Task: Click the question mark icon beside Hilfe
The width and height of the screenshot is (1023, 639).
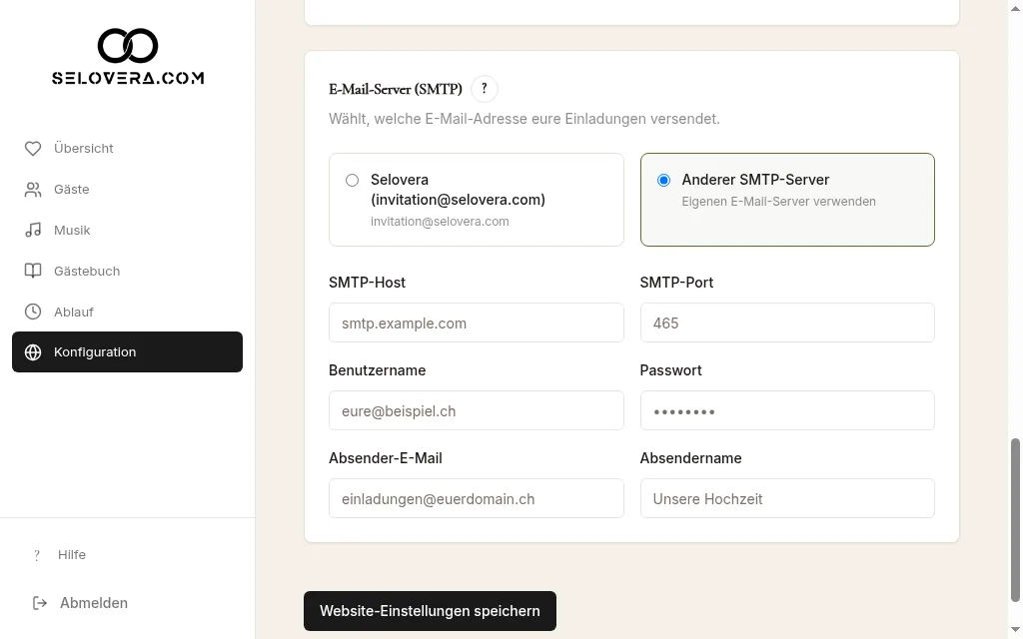Action: (37, 555)
